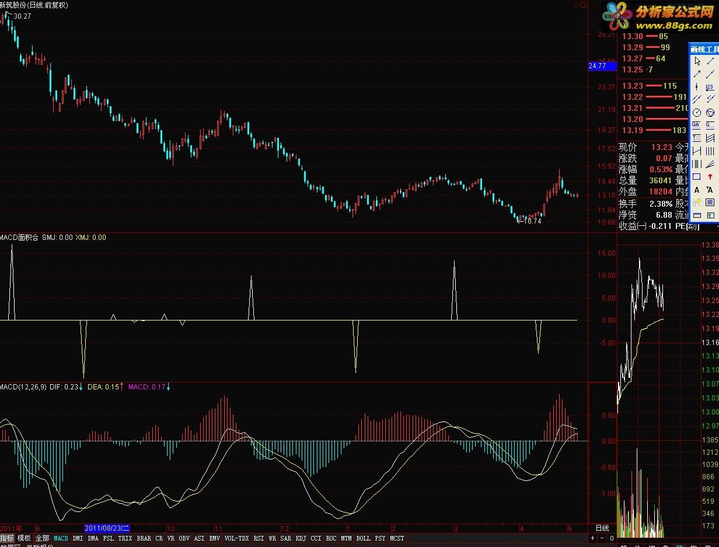Click the green square drawing tool icon
Image resolution: width=719 pixels, height=547 pixels.
click(710, 215)
